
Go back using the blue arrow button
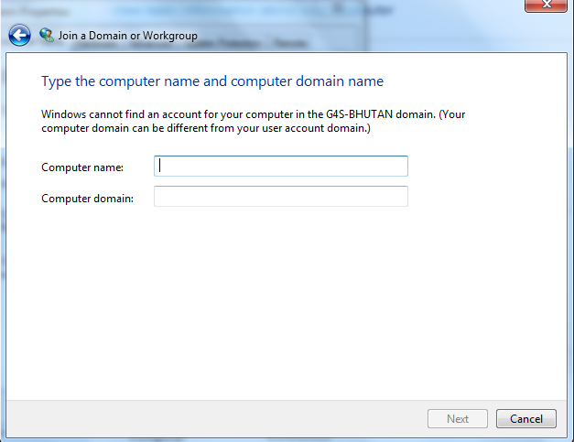coord(19,36)
